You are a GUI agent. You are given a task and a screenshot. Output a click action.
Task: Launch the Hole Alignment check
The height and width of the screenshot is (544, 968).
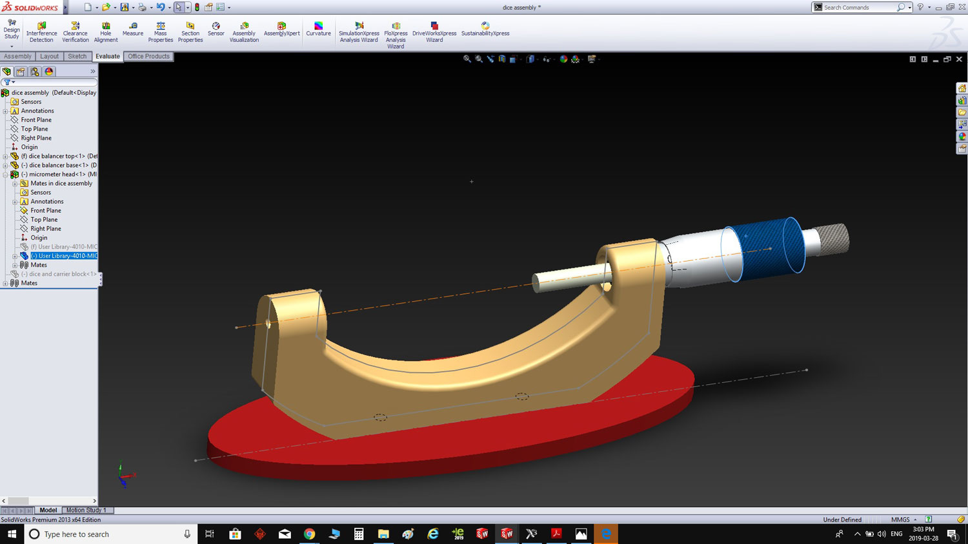[106, 32]
